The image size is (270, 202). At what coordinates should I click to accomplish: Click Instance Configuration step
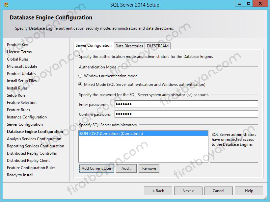[x=27, y=117]
